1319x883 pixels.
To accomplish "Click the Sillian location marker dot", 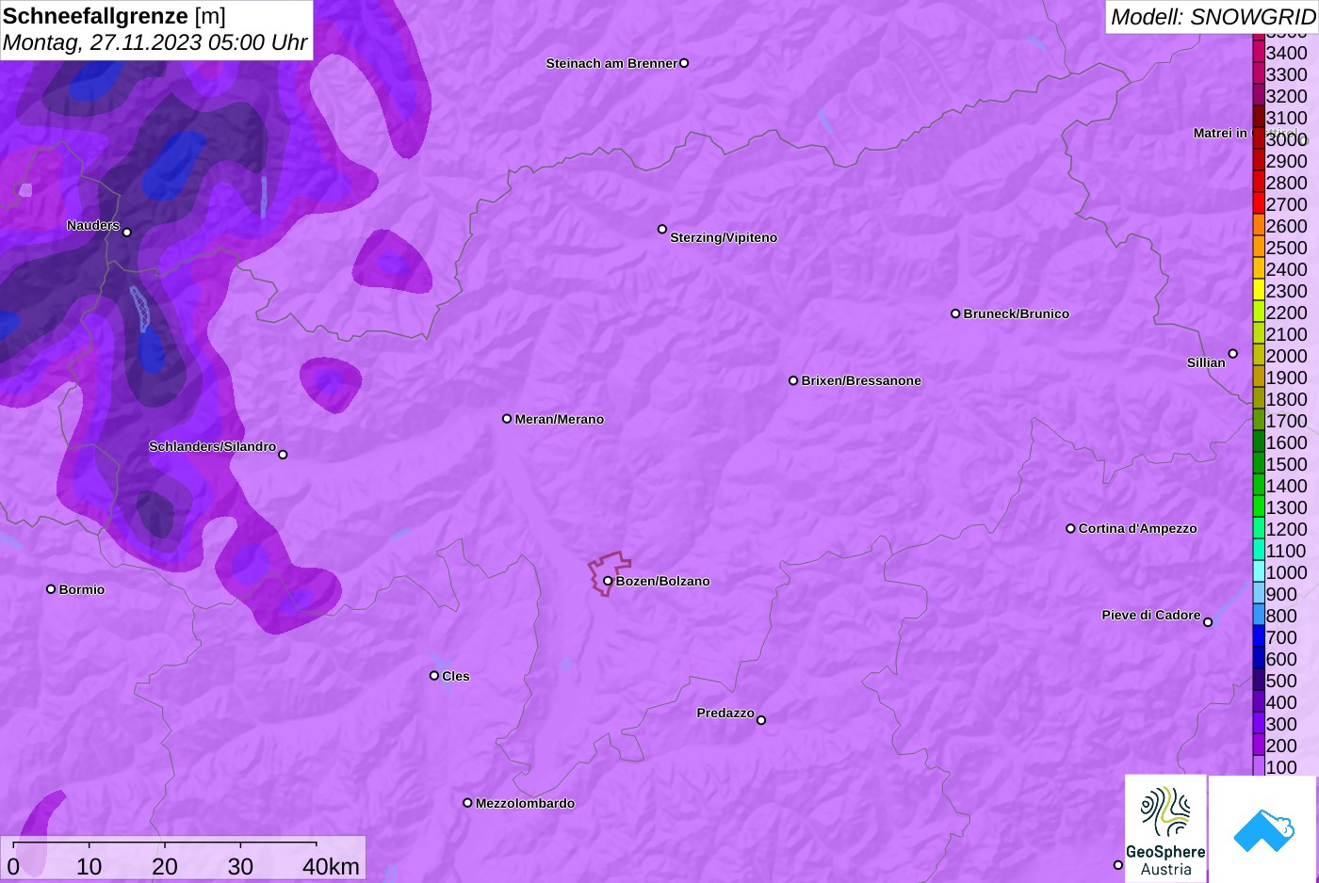I will pyautogui.click(x=1233, y=354).
